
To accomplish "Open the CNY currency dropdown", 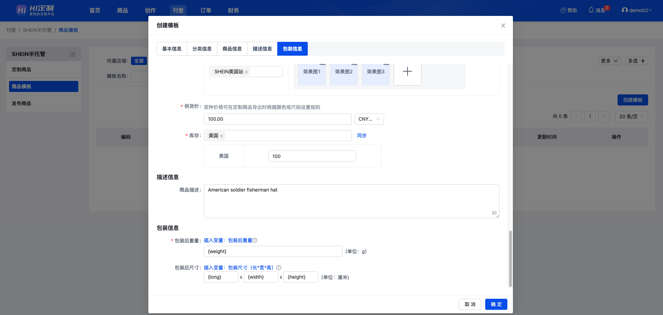I will (x=369, y=119).
